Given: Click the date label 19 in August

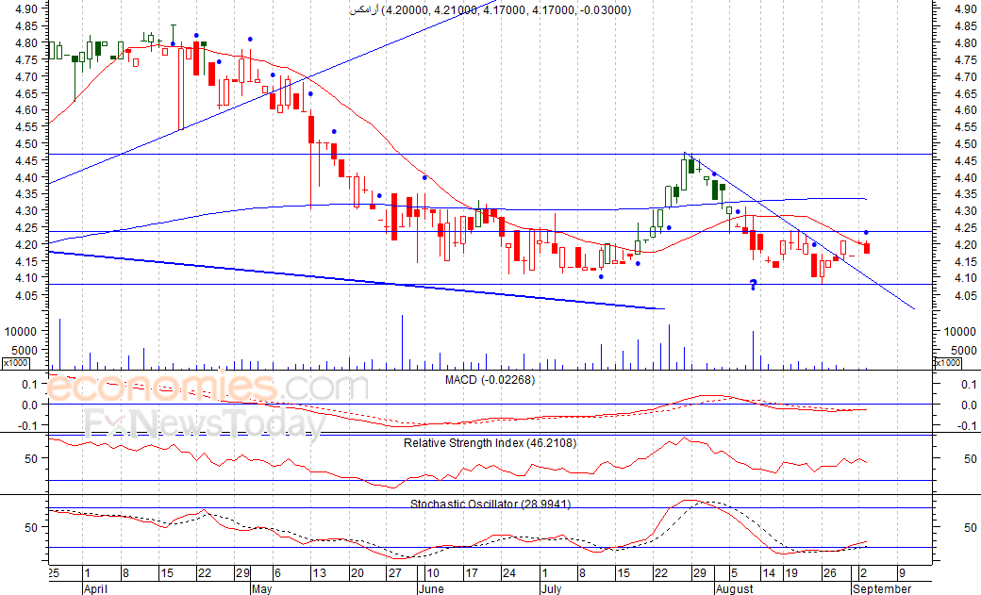Looking at the screenshot, I should (791, 573).
